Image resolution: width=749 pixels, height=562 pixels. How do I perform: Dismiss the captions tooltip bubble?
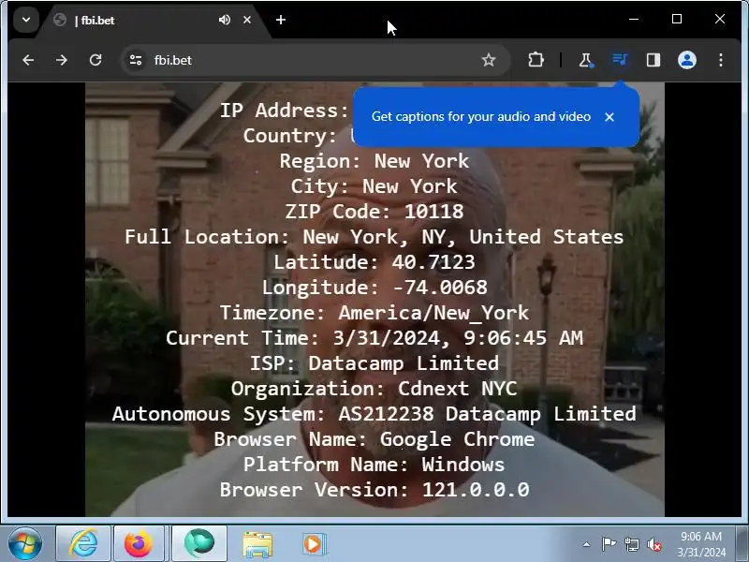[609, 117]
